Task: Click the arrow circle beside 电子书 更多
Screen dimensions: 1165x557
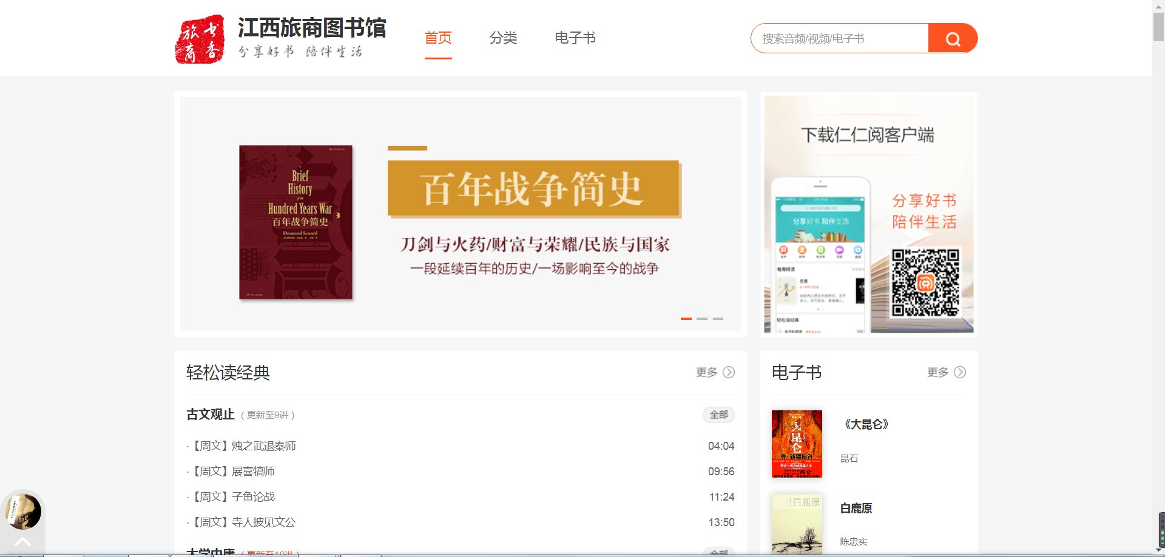Action: click(x=960, y=372)
